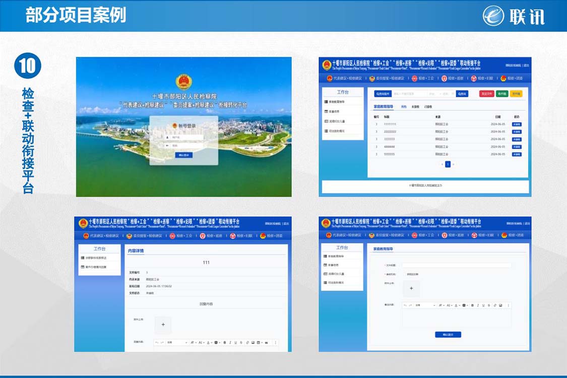
Task: Click Bold in the 内容详情 reply editor toolbar
Action: (x=225, y=343)
